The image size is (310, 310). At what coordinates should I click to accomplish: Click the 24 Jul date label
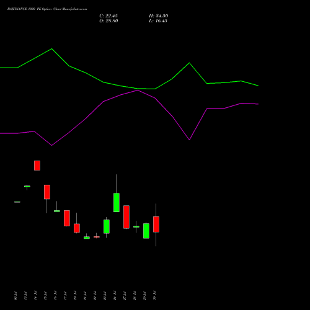pyautogui.click(x=115, y=296)
